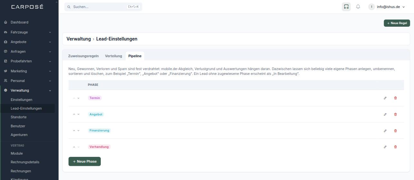The width and height of the screenshot is (414, 180).
Task: Click the screen layout icon in header
Action: point(346,7)
